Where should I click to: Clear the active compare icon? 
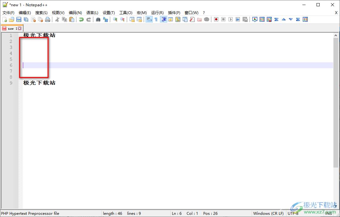269,19
